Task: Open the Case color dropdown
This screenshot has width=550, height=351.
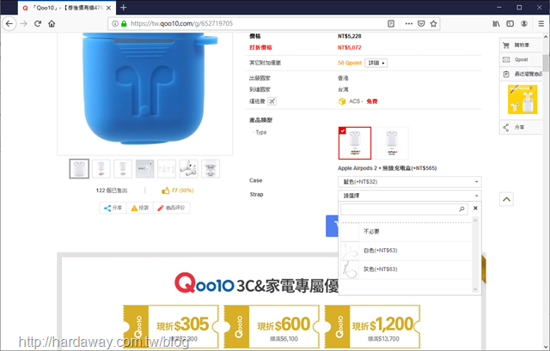Action: (x=410, y=182)
